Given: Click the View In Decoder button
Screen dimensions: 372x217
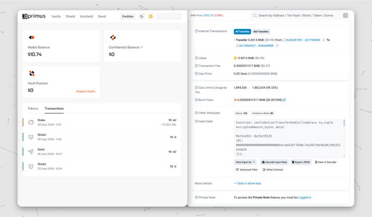Looking at the screenshot, I should (326, 162).
